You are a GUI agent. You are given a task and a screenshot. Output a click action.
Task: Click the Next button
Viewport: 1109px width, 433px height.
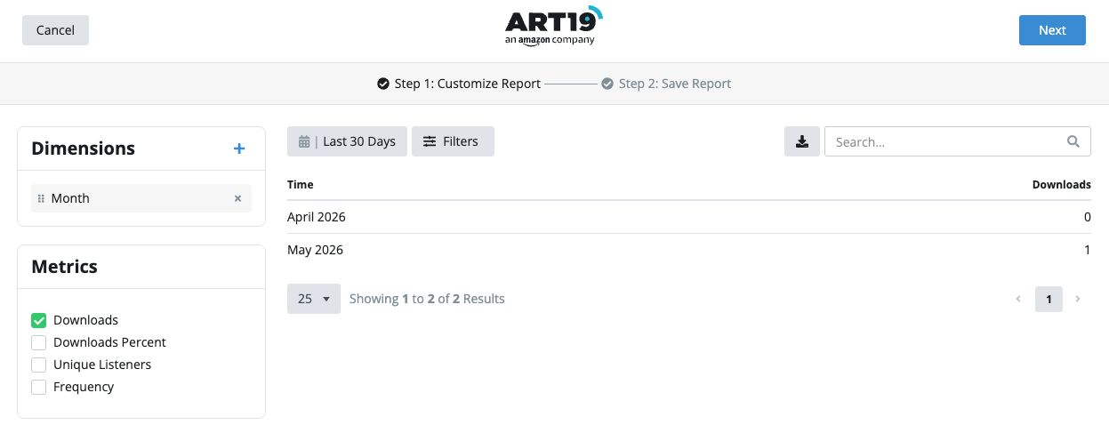pyautogui.click(x=1052, y=30)
